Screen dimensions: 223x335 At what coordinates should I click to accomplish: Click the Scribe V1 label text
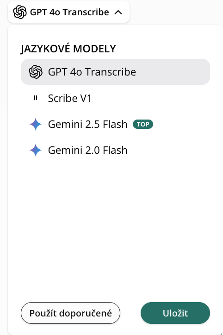tap(70, 98)
